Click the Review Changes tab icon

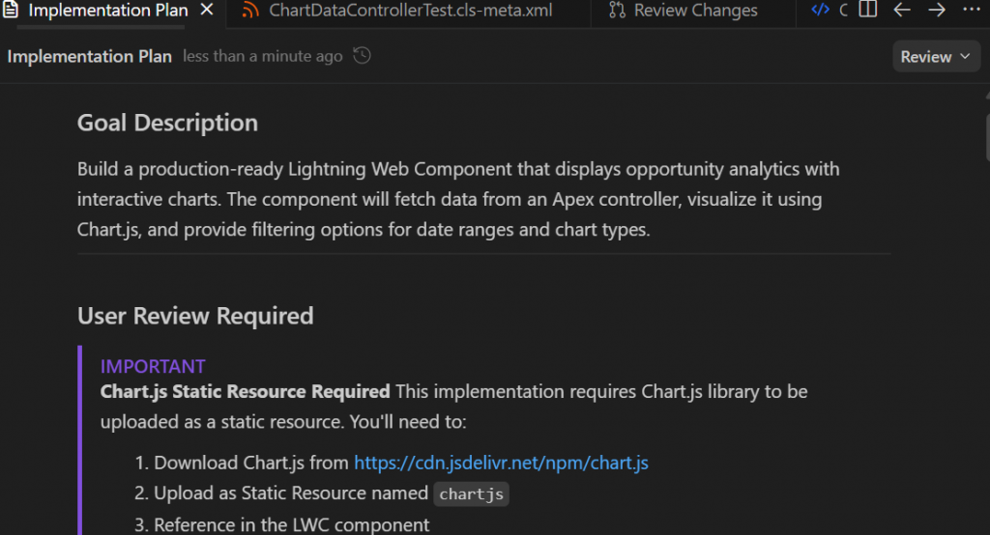click(617, 11)
